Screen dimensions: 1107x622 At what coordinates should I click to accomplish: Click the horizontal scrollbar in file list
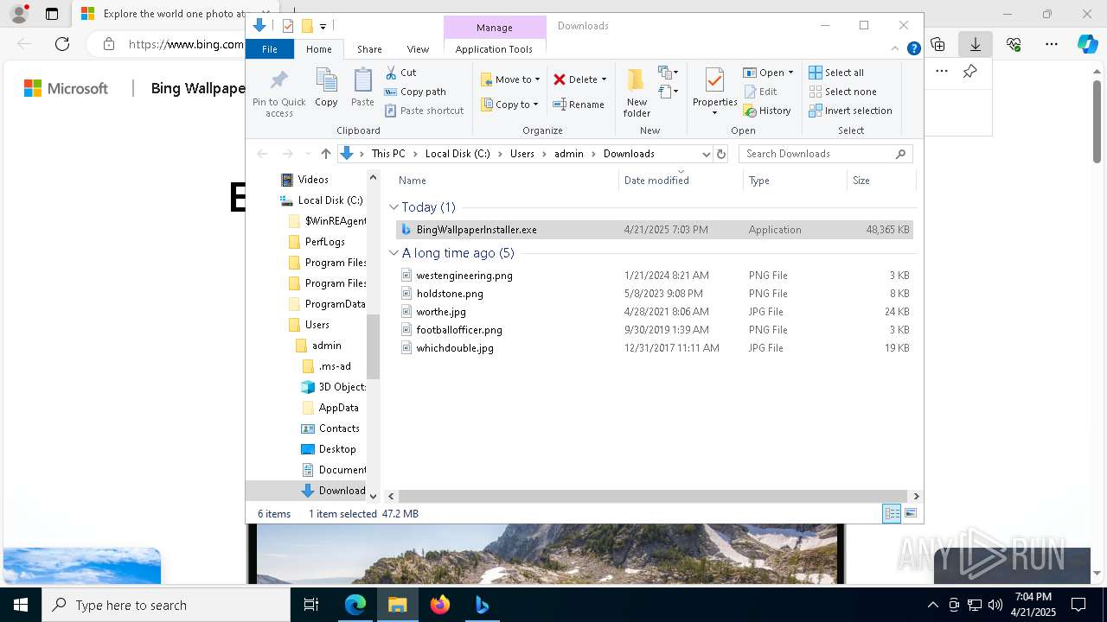pos(653,497)
